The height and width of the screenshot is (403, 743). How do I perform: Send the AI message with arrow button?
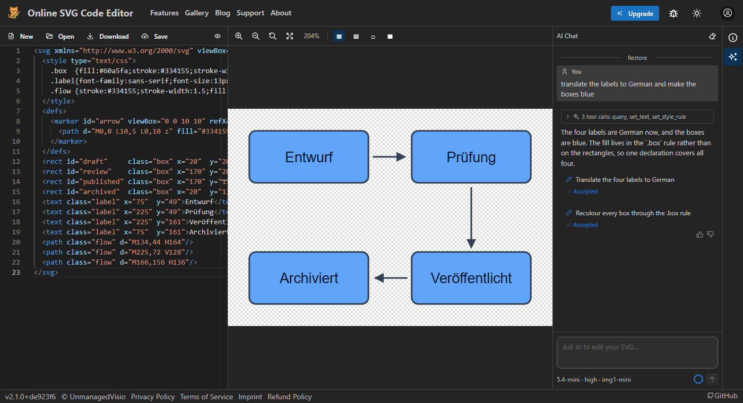coord(713,379)
